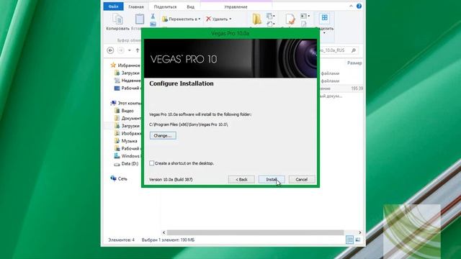Click the horizontal scrollbar in the file list

pyautogui.click(x=255, y=232)
